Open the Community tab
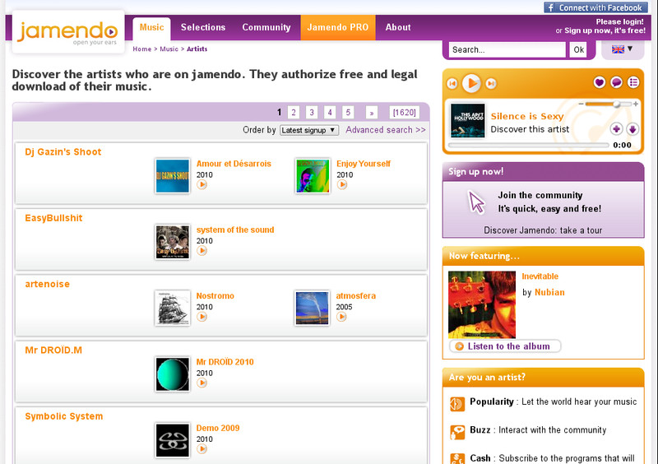The height and width of the screenshot is (464, 658). click(x=266, y=27)
